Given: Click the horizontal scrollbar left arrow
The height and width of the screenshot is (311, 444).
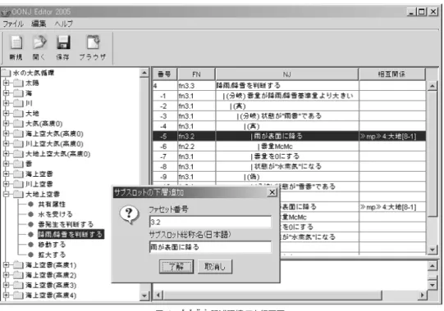Looking at the screenshot, I should pyautogui.click(x=158, y=295).
